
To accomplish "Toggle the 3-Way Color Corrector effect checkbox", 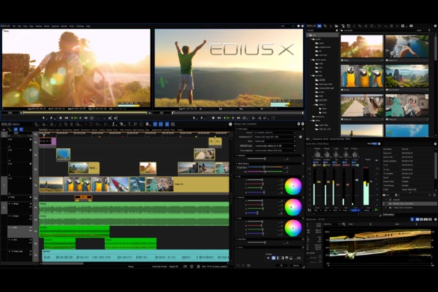I will coord(386,208).
